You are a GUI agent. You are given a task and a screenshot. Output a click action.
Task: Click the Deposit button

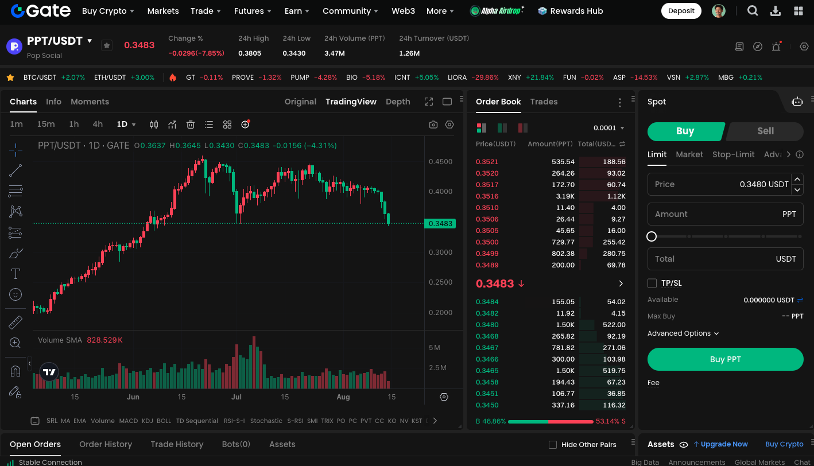[x=681, y=11]
